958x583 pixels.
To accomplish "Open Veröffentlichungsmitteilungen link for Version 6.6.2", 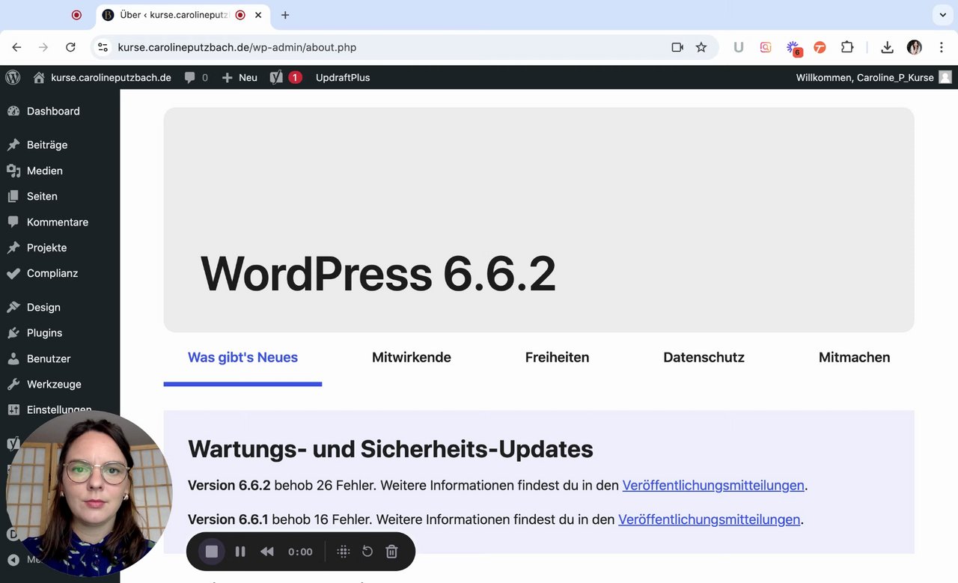I will coord(713,485).
